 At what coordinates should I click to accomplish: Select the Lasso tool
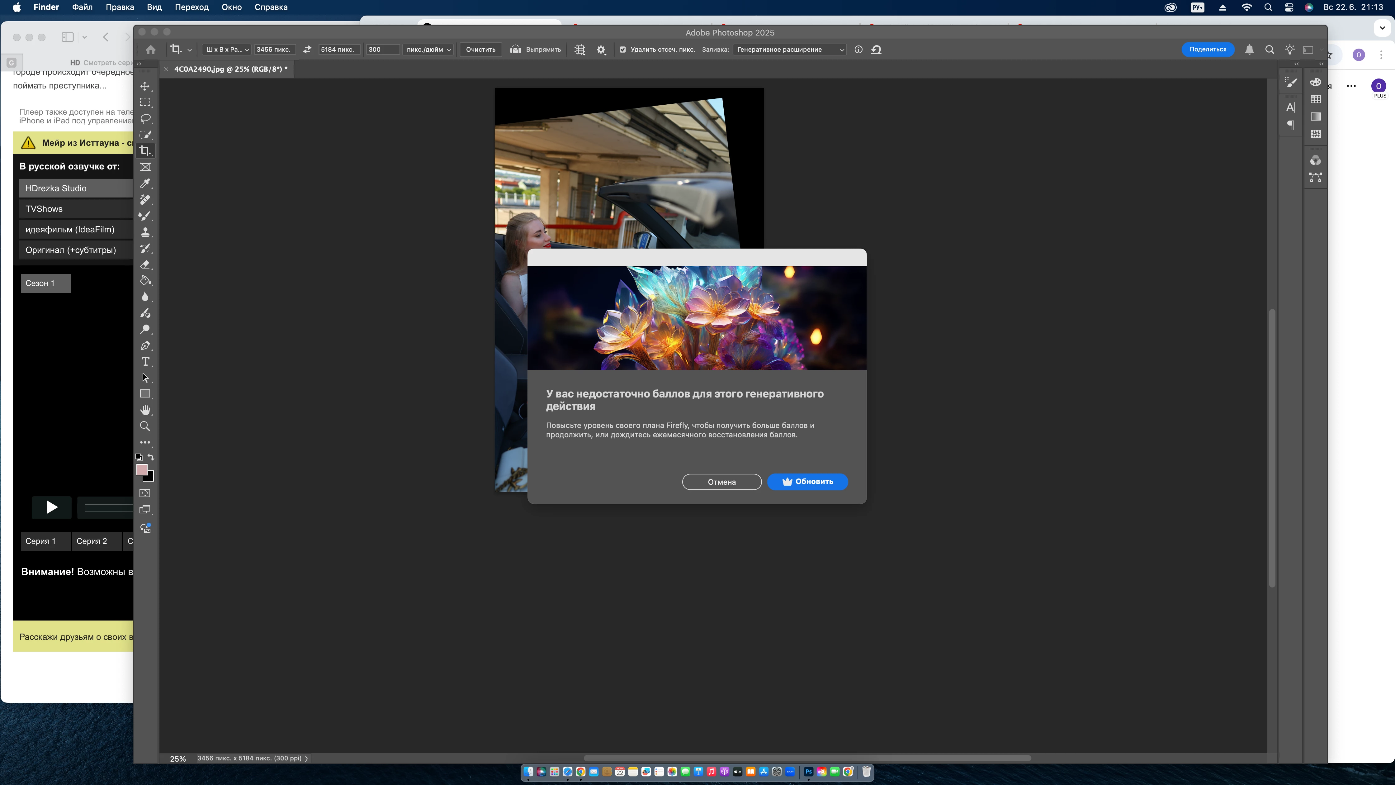pos(144,119)
